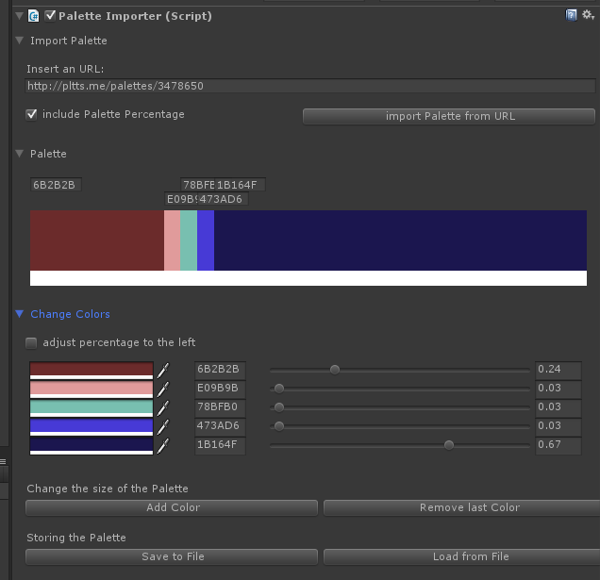
Task: Click the pink segment in palette bar
Action: coord(173,240)
